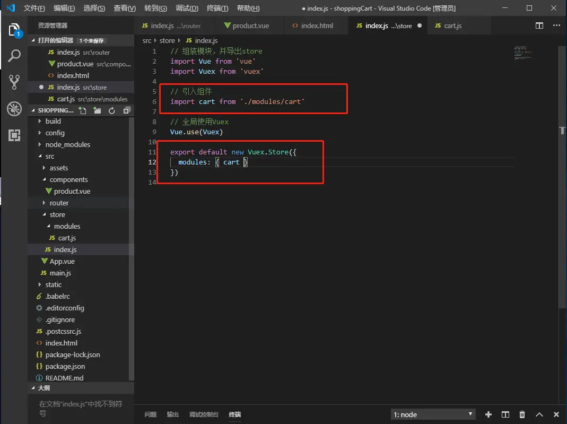This screenshot has width=567, height=424.
Task: Switch to the cart.js editor tab
Action: [459, 25]
